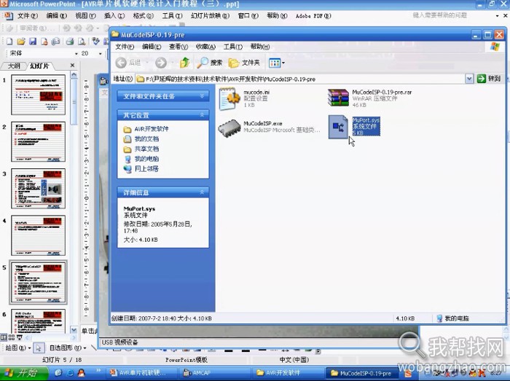
Task: Click the show desktop quick launch icon
Action: click(x=58, y=372)
